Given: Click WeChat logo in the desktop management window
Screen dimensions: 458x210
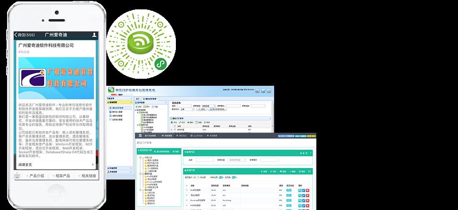Looking at the screenshot, I should pos(111,90).
